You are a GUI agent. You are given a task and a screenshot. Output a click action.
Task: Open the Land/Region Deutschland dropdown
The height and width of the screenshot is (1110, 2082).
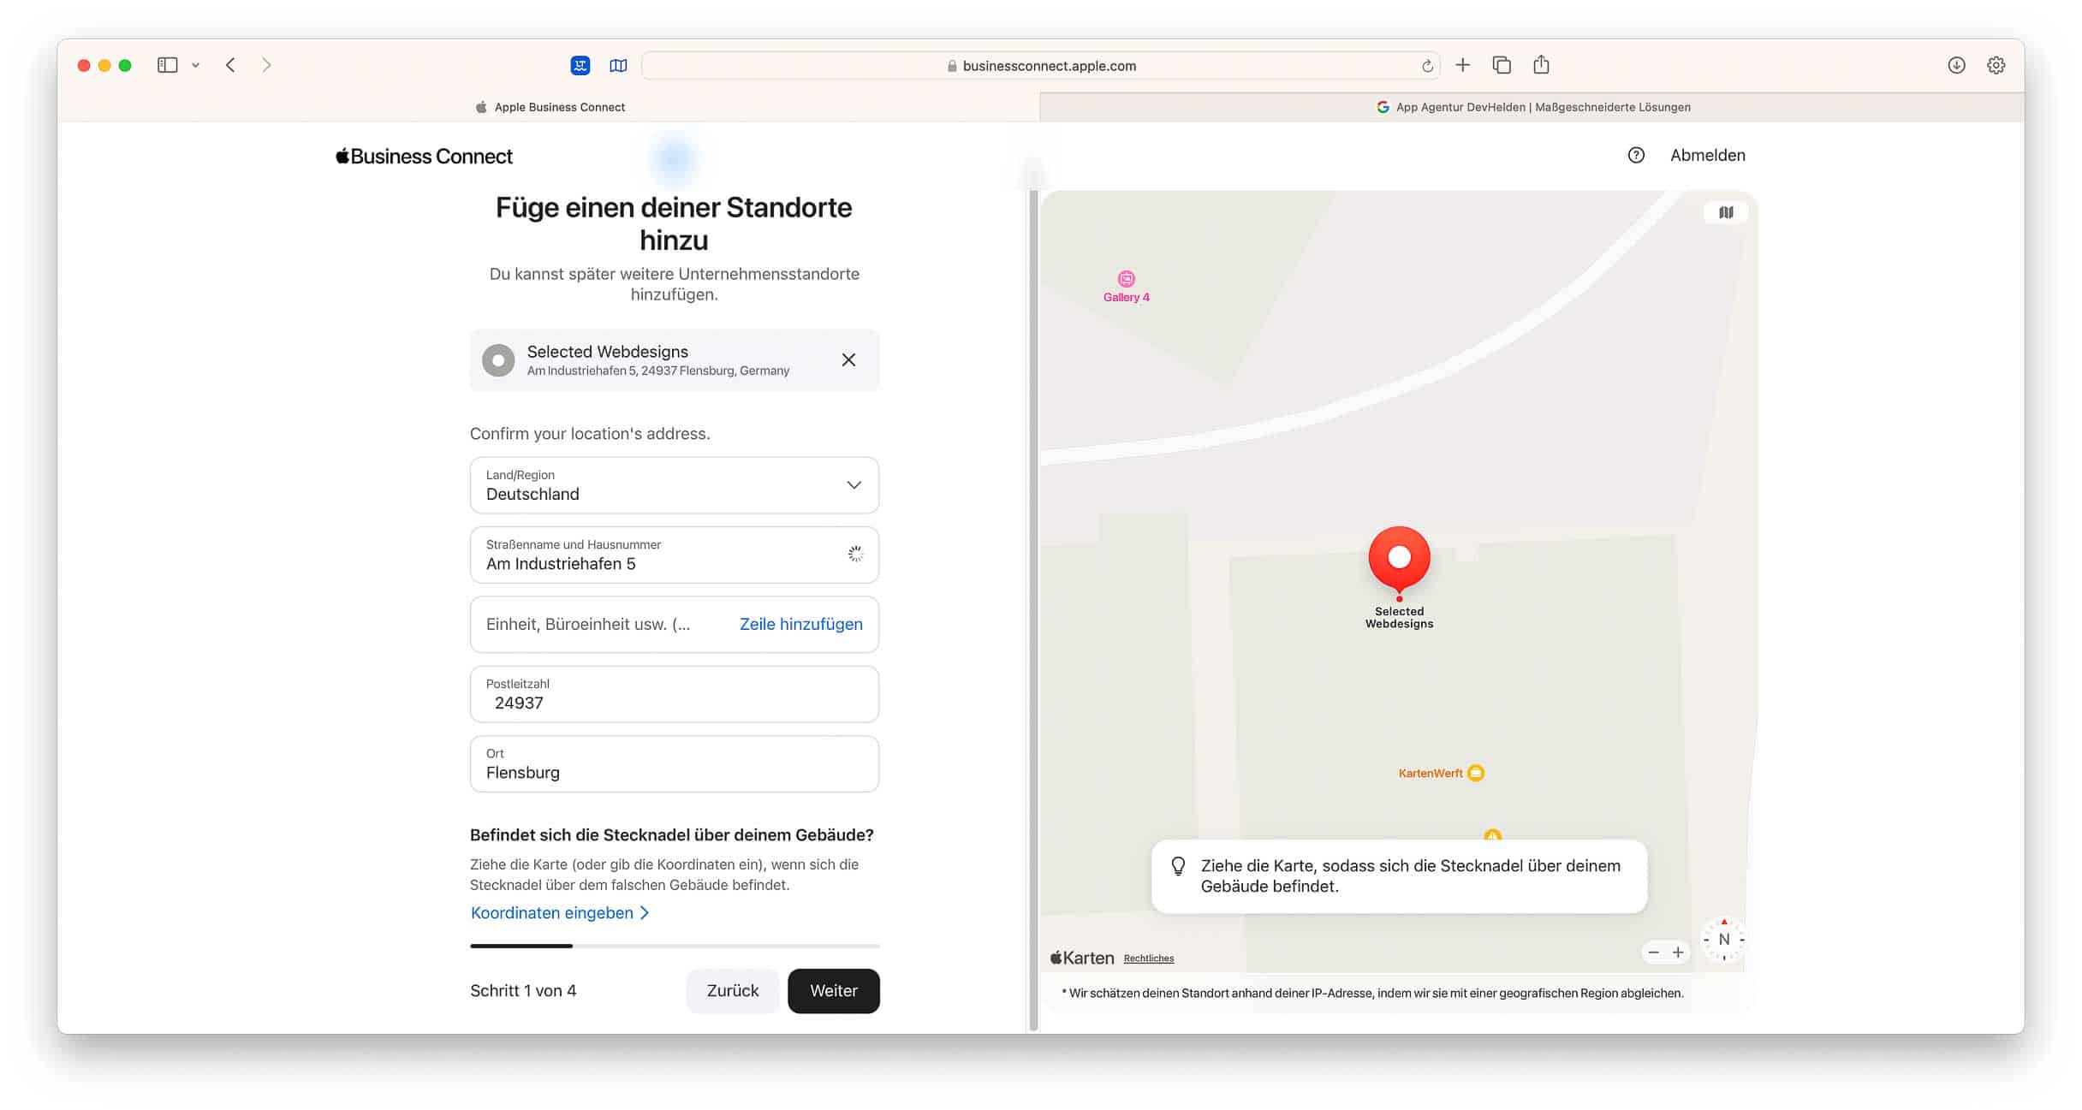(675, 485)
